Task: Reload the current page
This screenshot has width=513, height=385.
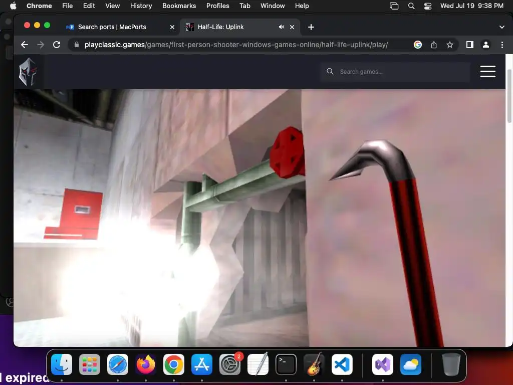Action: coord(57,45)
